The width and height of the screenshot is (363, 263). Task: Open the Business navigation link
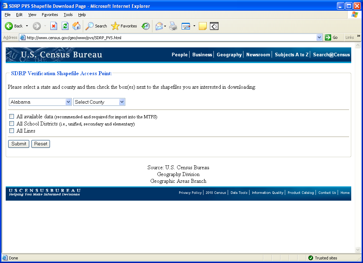coord(202,55)
